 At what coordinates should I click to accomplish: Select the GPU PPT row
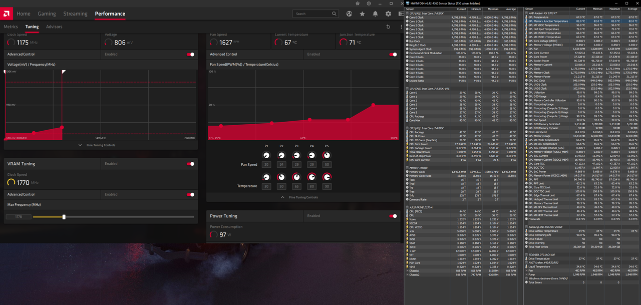[x=582, y=180]
